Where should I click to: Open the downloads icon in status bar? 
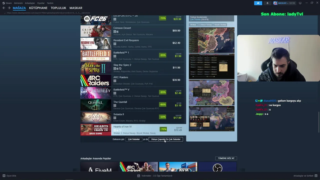138,176
